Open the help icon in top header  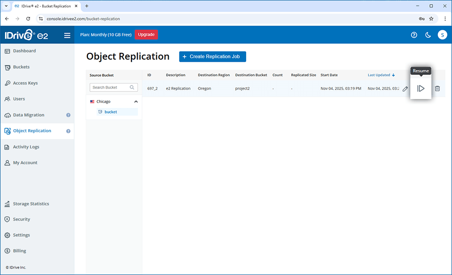tap(414, 35)
